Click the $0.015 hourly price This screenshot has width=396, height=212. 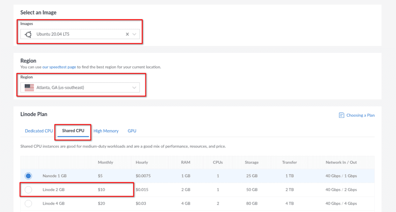(x=142, y=190)
